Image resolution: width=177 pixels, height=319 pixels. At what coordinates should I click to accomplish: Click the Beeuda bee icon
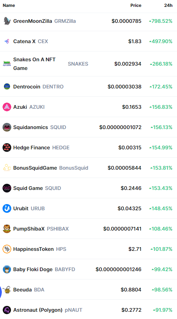[7, 290]
